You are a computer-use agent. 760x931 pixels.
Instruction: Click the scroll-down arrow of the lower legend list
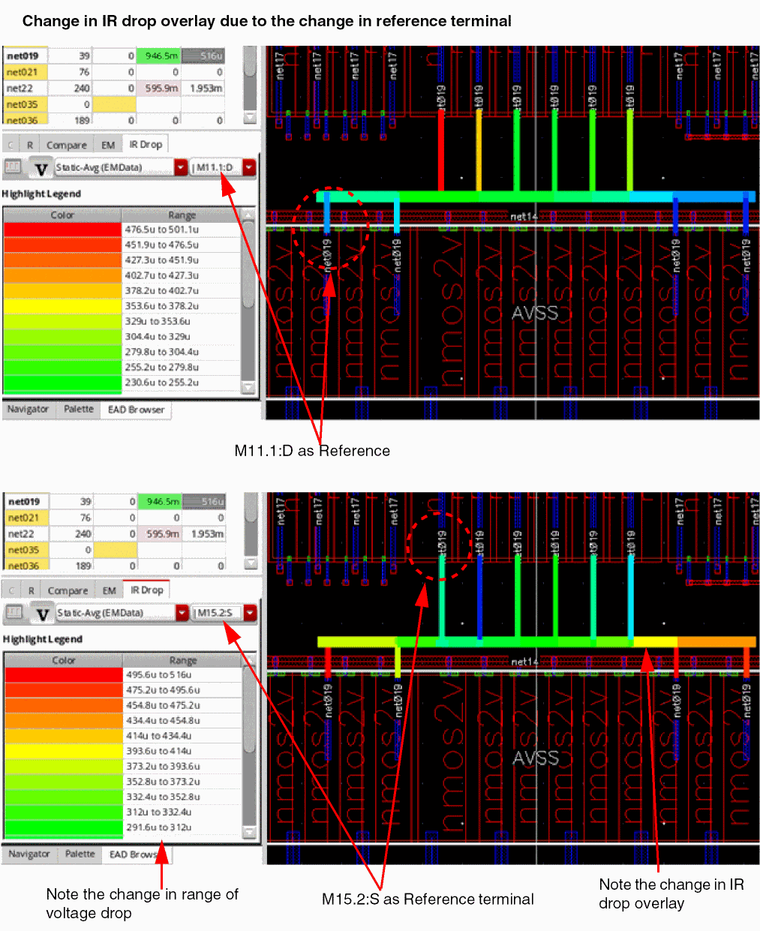[x=250, y=833]
